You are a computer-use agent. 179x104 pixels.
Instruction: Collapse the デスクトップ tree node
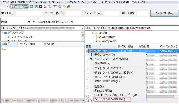tap(2, 33)
